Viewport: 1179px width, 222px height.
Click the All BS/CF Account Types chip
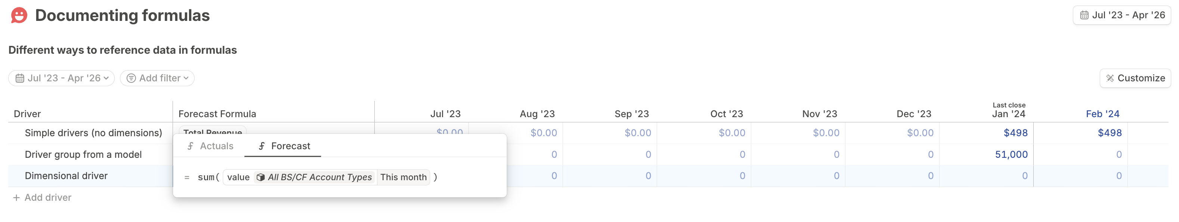pos(315,177)
